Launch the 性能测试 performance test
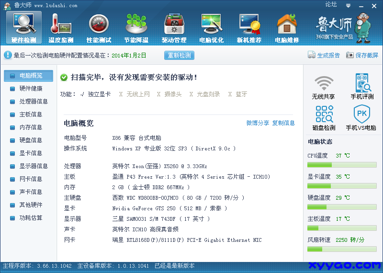This screenshot has width=383, height=273. (x=99, y=27)
